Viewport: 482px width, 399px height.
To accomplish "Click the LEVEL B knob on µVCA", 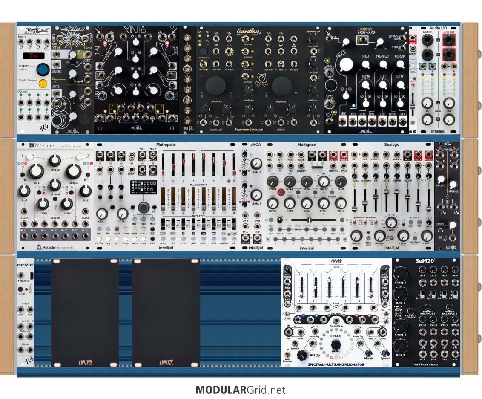I will (x=256, y=195).
